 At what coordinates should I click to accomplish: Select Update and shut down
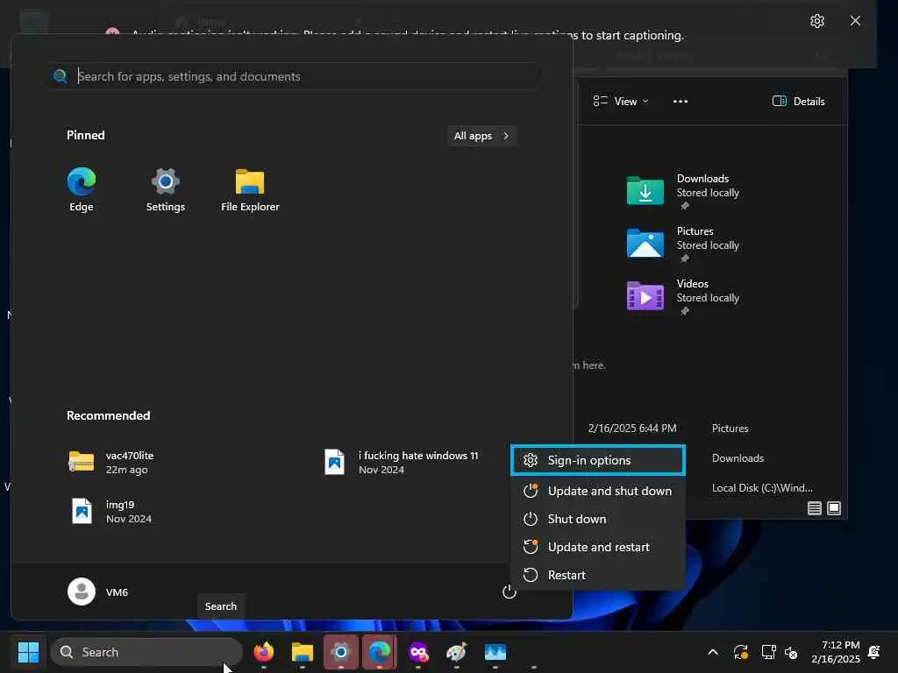click(x=598, y=491)
